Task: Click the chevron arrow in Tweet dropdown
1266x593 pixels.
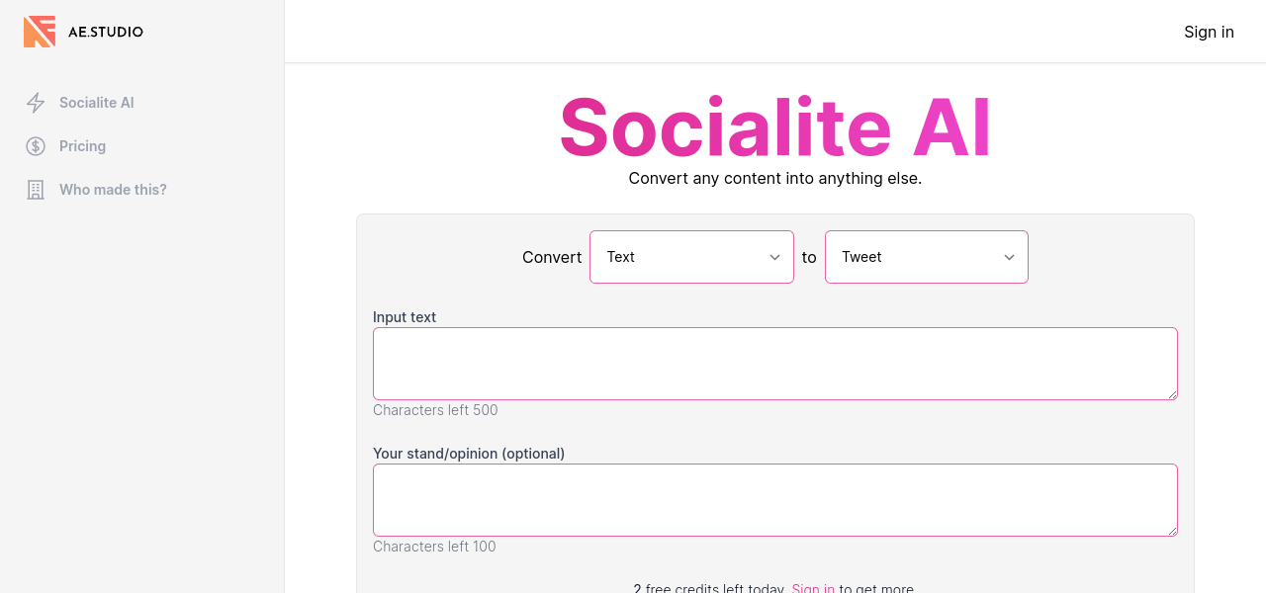Action: pos(1010,257)
